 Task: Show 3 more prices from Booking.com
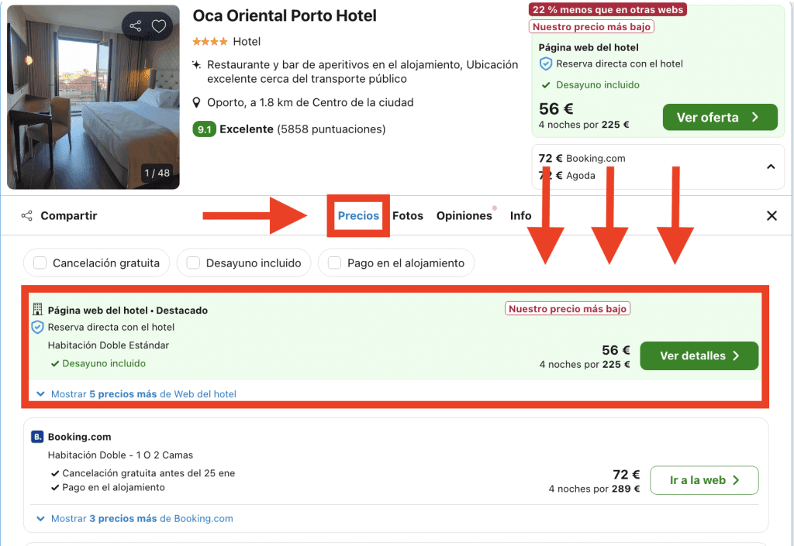tap(135, 518)
